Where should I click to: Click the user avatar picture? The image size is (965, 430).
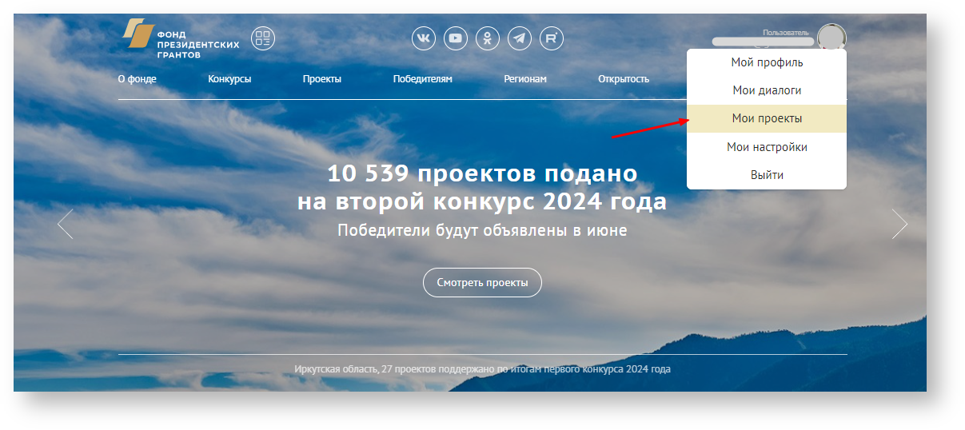[831, 38]
